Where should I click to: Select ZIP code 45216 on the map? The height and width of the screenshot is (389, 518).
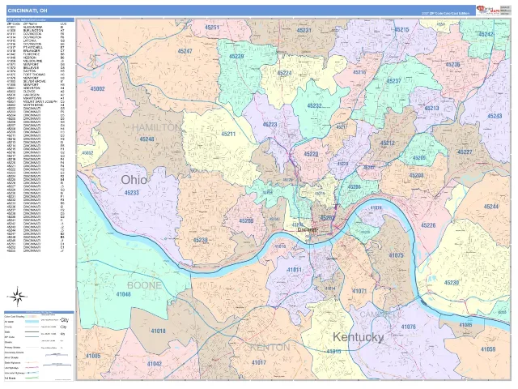tap(359, 72)
